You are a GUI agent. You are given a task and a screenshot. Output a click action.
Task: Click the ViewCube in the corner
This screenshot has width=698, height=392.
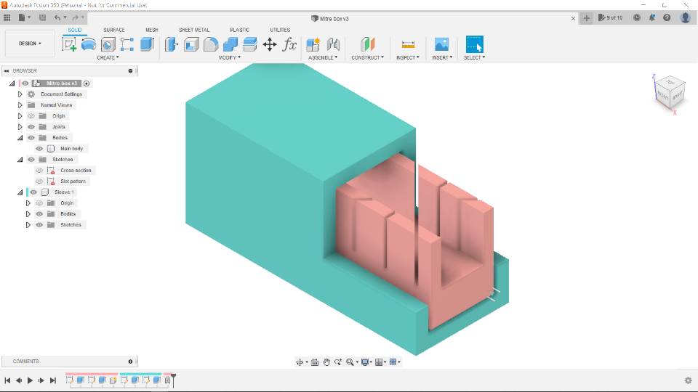670,92
